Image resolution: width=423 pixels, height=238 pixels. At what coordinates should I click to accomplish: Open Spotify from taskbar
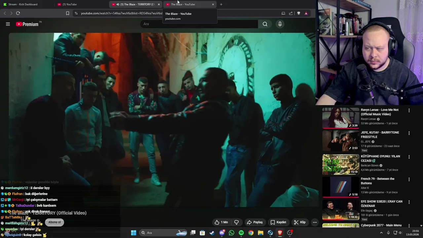[241, 233]
